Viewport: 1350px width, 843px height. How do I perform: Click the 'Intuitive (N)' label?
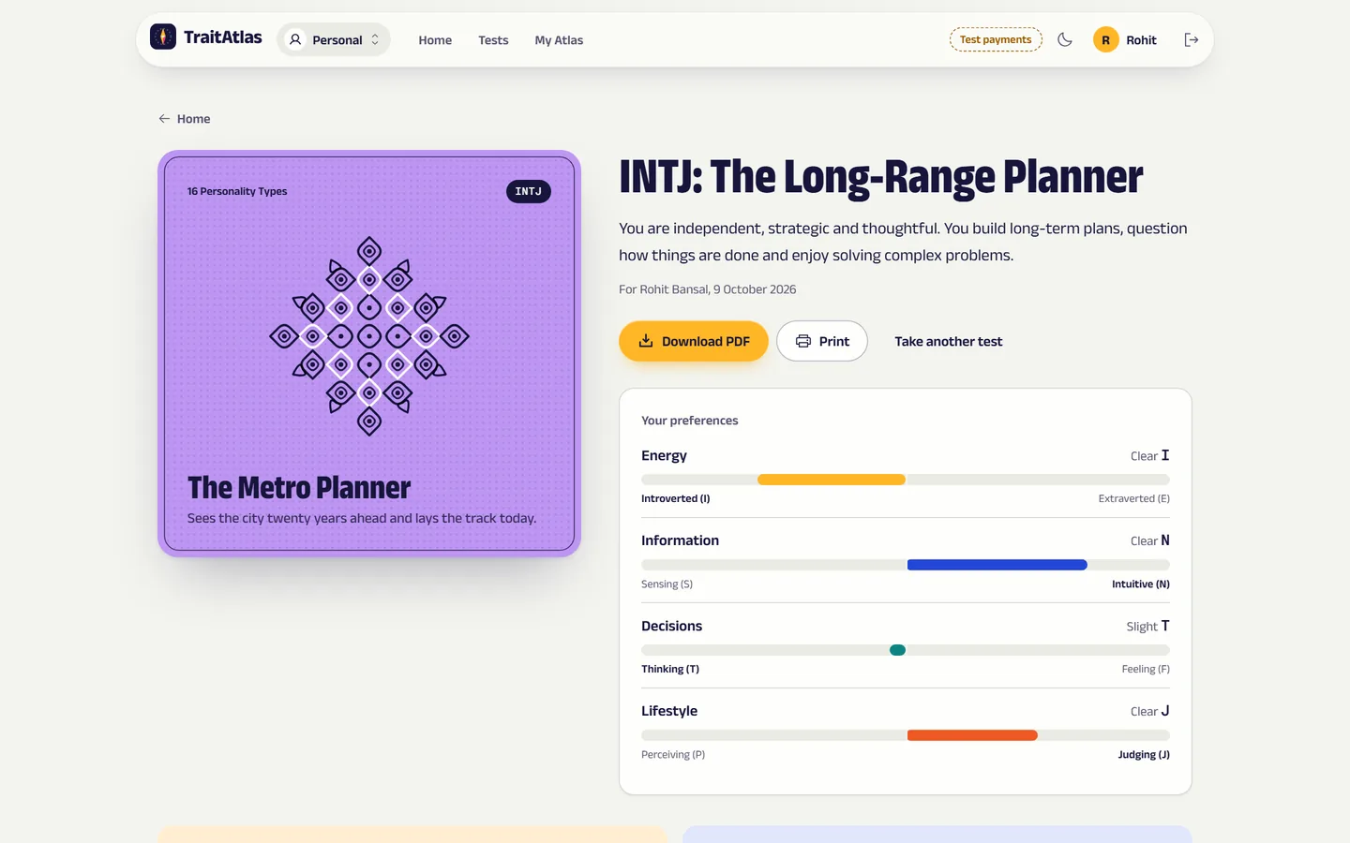pyautogui.click(x=1141, y=584)
